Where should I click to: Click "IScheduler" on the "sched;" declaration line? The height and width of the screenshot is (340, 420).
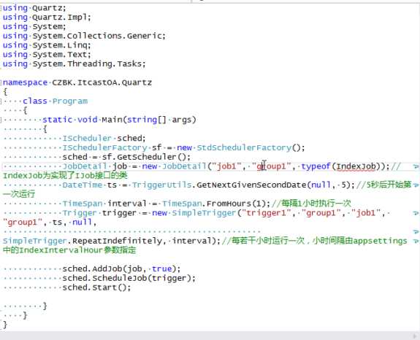point(87,139)
